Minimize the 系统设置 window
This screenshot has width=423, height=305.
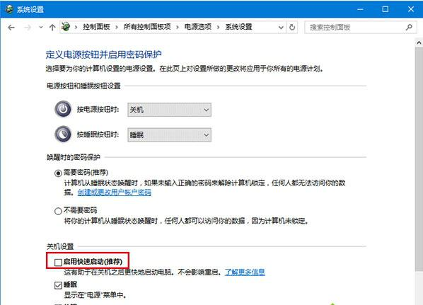[360, 9]
